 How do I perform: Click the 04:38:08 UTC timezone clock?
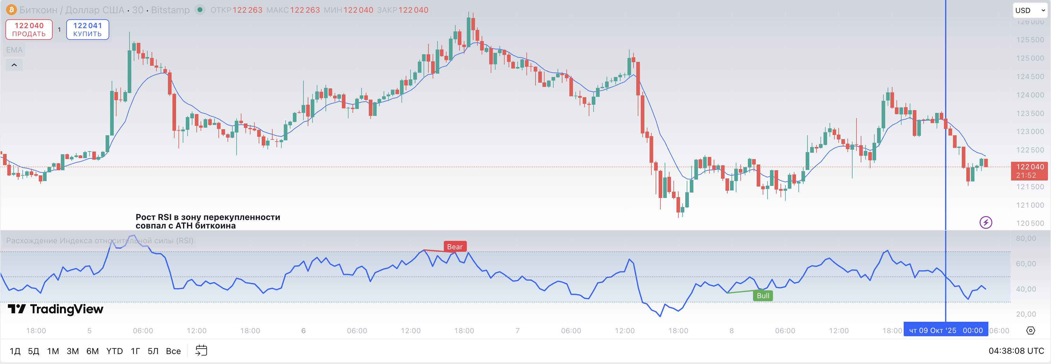(1016, 351)
